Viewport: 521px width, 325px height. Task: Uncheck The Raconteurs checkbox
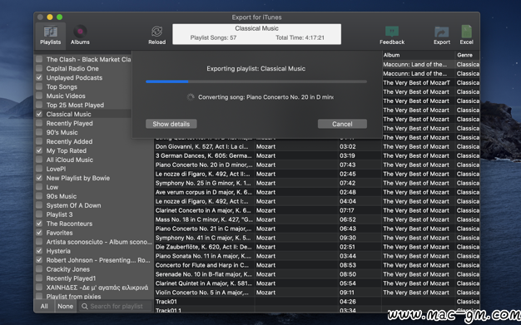click(39, 224)
